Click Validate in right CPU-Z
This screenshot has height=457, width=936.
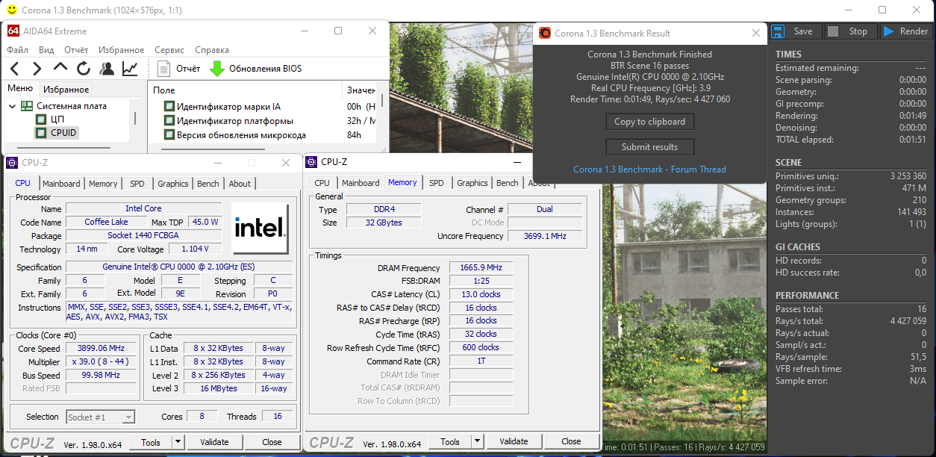514,441
